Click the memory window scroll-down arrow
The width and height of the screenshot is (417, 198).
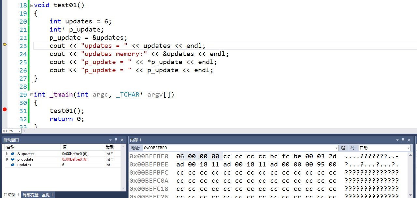(x=410, y=196)
